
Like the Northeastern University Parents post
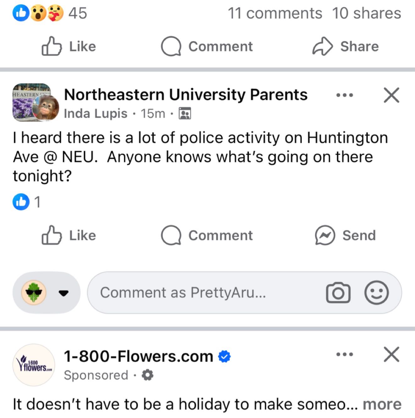69,235
